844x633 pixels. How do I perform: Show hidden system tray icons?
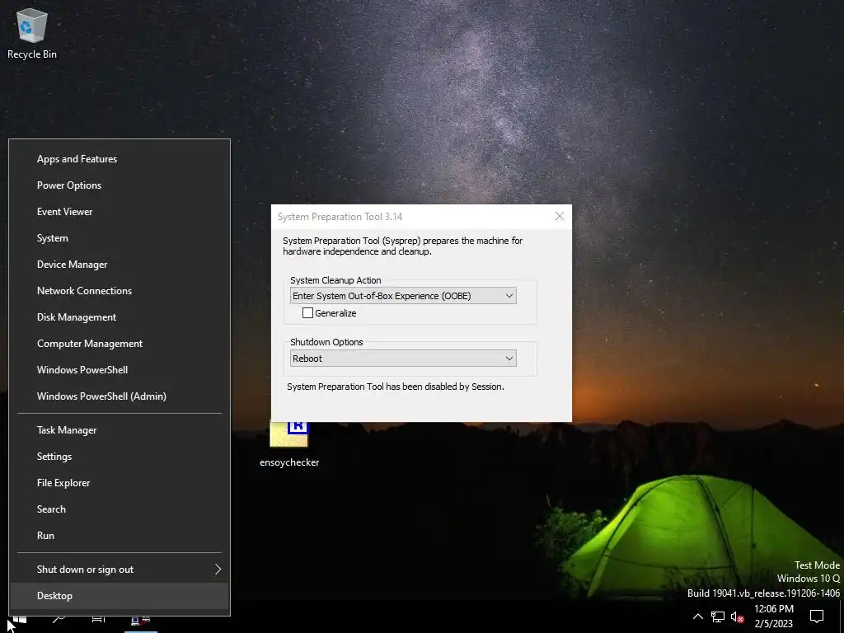[x=697, y=617]
